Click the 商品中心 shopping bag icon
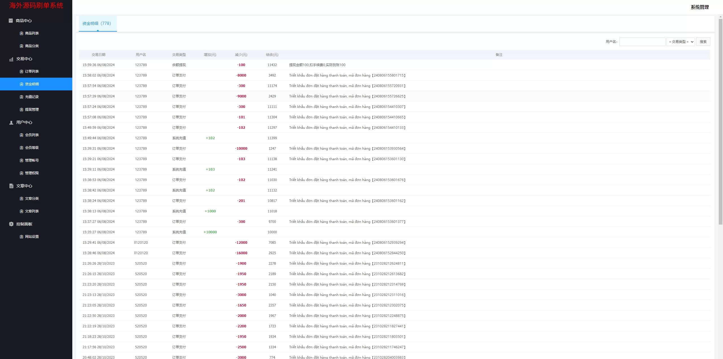Viewport: 723px width, 359px height. 11,21
